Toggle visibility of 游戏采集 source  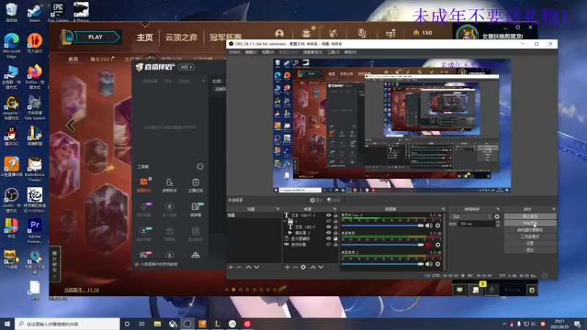pos(328,244)
